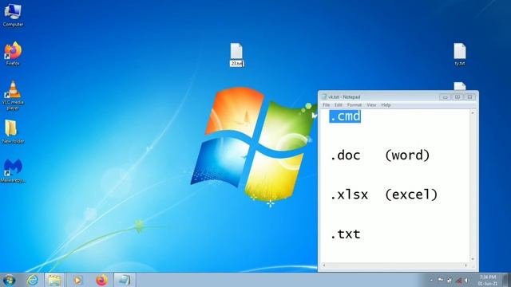
Task: Minimize the Notepad window
Action: coord(446,97)
